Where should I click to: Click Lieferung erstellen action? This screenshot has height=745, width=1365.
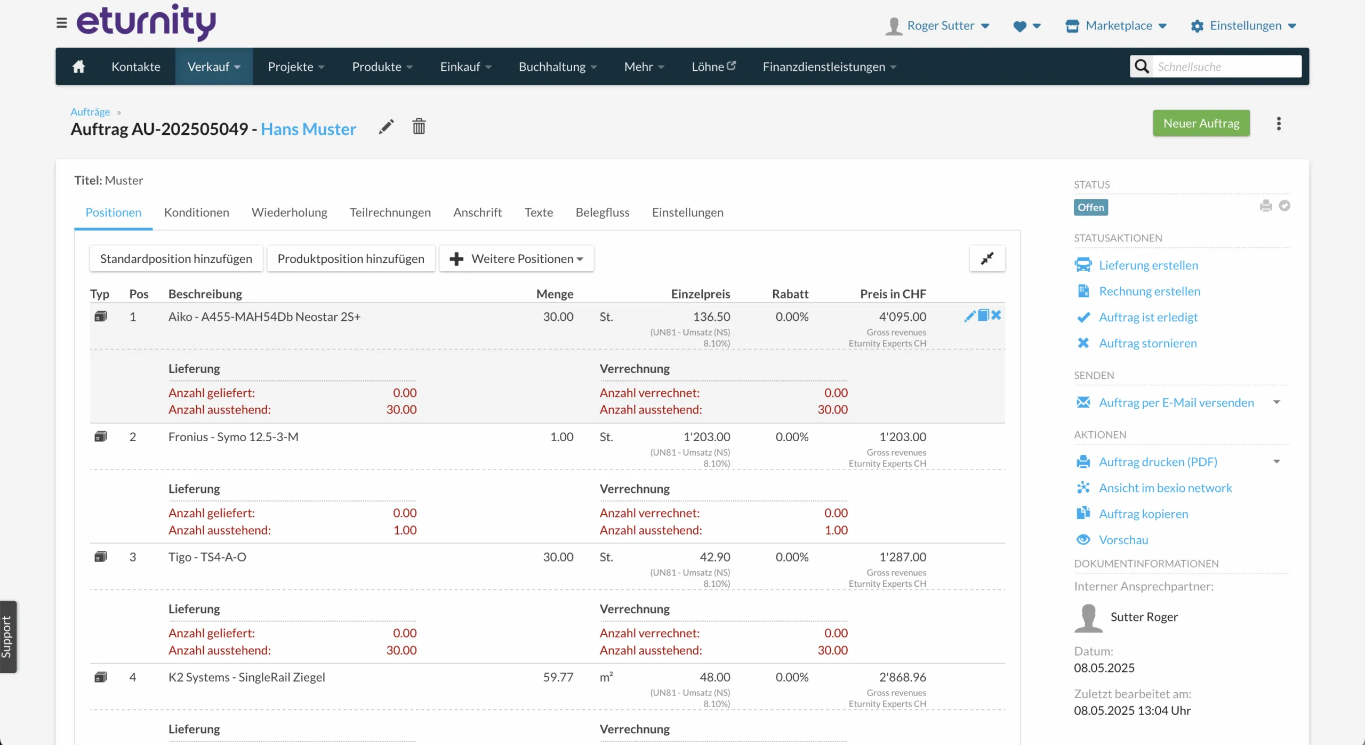(x=1148, y=265)
